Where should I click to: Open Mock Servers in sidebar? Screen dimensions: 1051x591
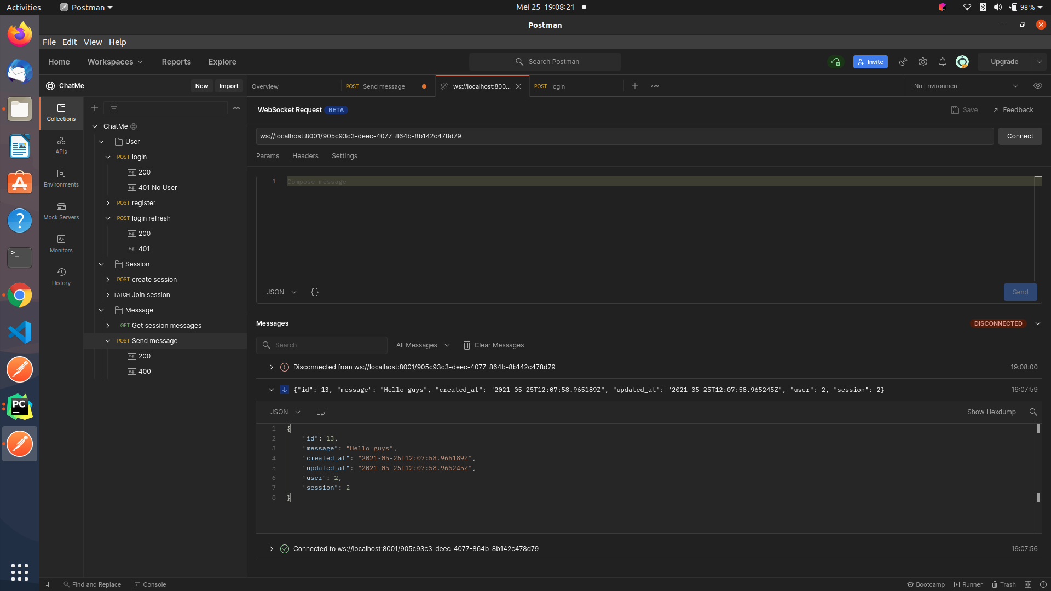point(61,211)
